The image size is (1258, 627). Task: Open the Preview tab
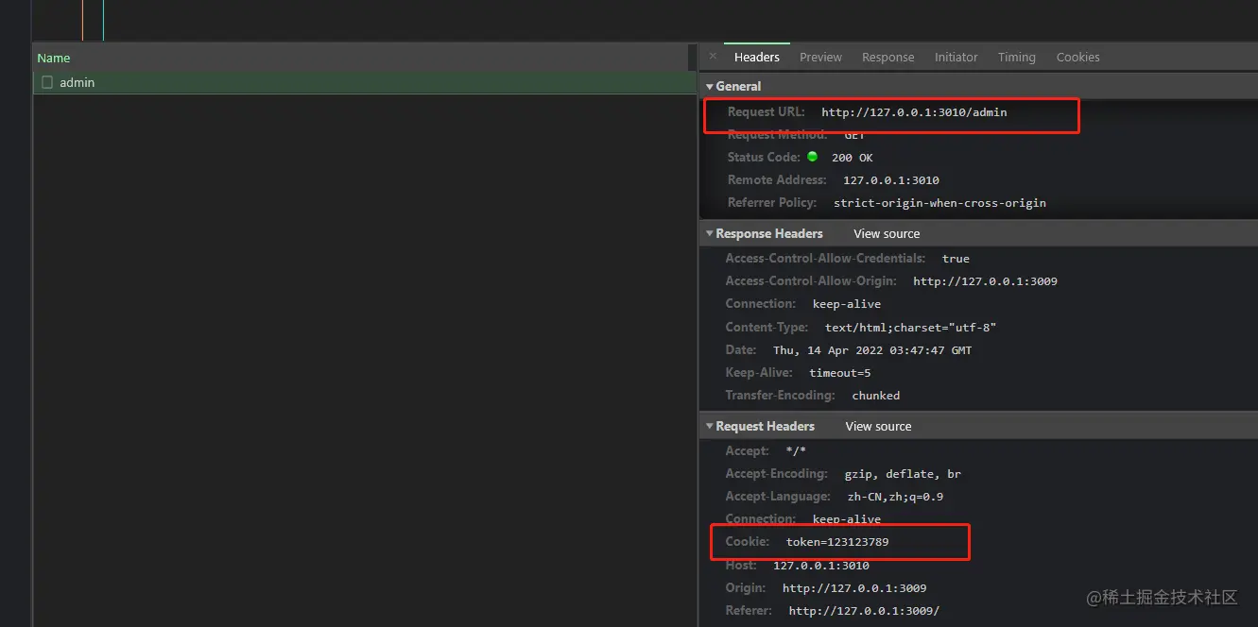[x=820, y=57]
